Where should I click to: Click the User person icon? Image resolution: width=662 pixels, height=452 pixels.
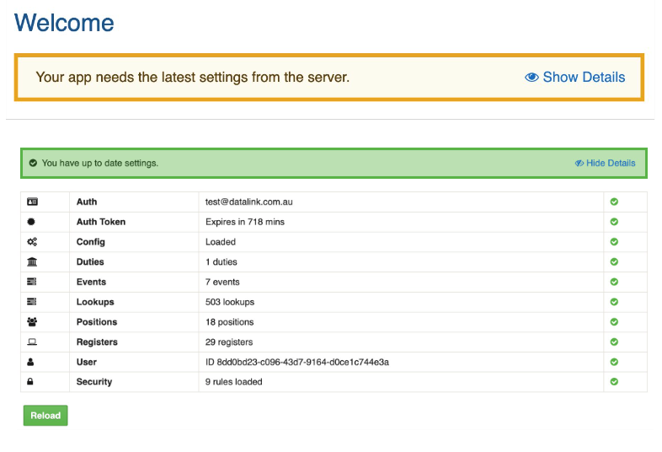[32, 362]
